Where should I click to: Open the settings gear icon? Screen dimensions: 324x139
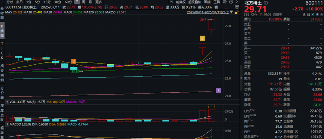coord(225,1)
